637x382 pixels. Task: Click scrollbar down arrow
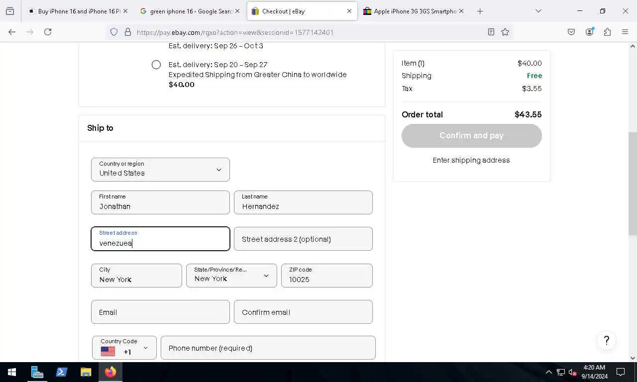633,358
